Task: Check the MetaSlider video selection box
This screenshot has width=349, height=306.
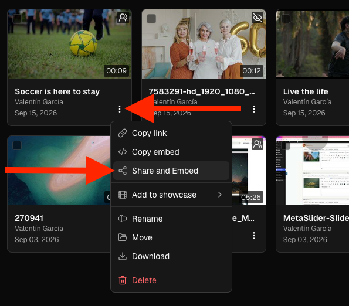Action: tap(286, 145)
